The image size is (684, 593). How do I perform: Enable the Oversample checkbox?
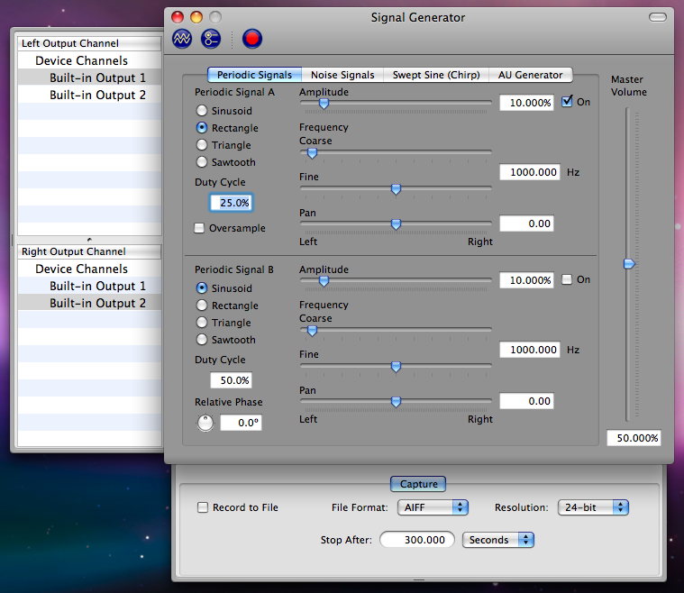point(199,228)
